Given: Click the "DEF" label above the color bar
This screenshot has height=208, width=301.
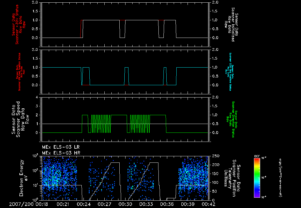Looking at the screenshot, I should click(257, 156).
